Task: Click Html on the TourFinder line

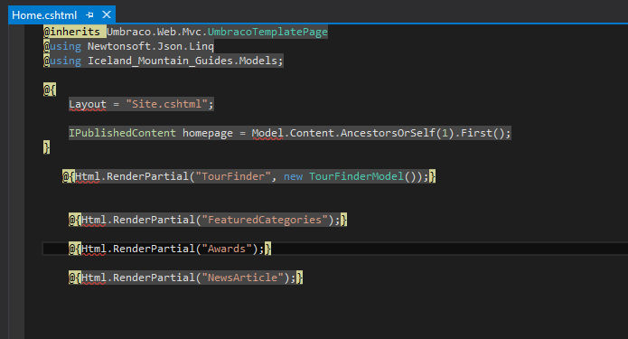Action: pos(88,176)
